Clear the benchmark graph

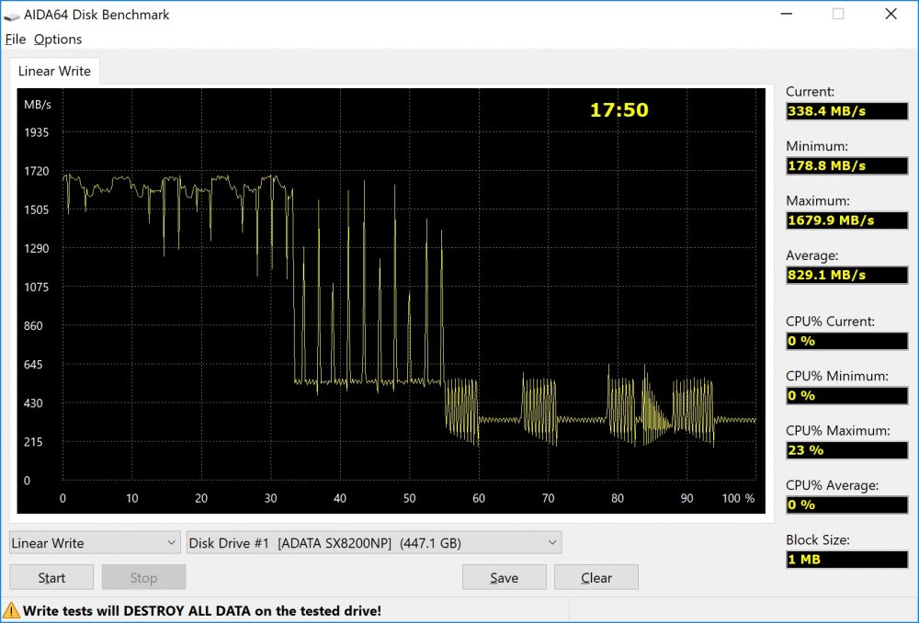pos(596,577)
